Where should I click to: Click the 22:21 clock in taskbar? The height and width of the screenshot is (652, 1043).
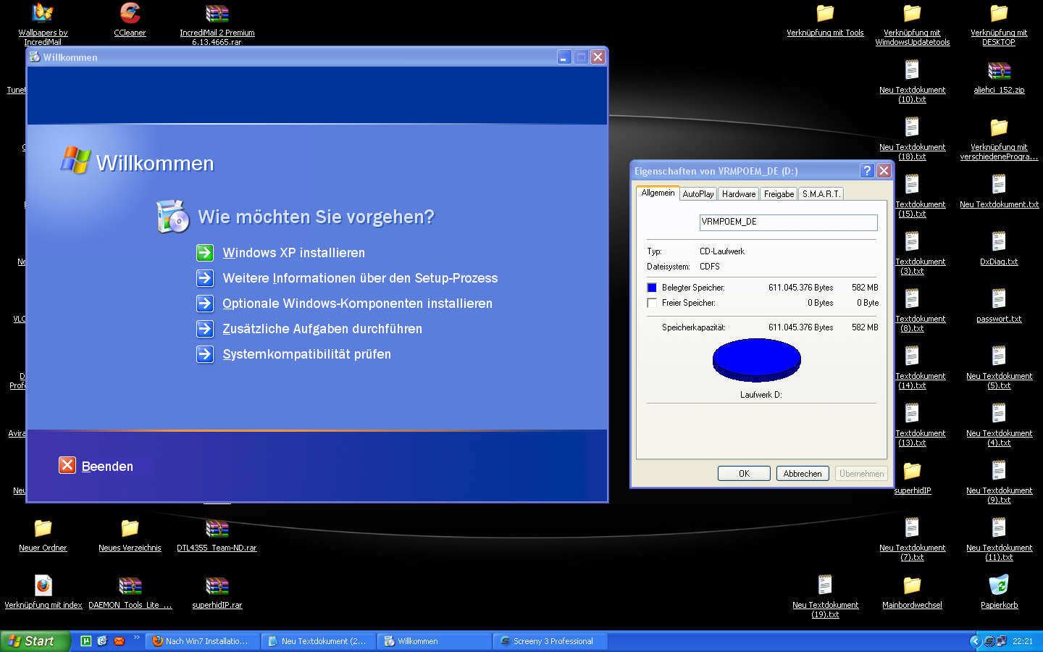(1023, 641)
